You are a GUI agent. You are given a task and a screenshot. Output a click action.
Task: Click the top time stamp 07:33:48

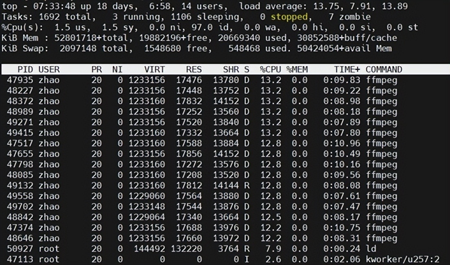pos(55,6)
